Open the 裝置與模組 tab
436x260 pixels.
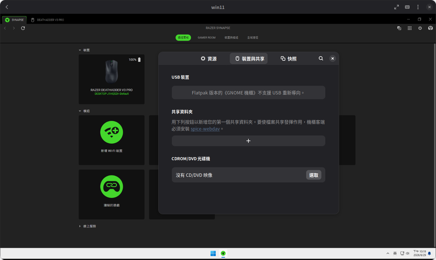point(231,38)
